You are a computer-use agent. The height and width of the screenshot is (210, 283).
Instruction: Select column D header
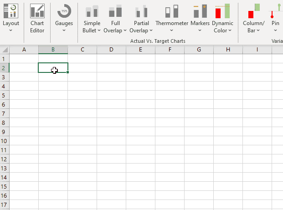pos(111,49)
